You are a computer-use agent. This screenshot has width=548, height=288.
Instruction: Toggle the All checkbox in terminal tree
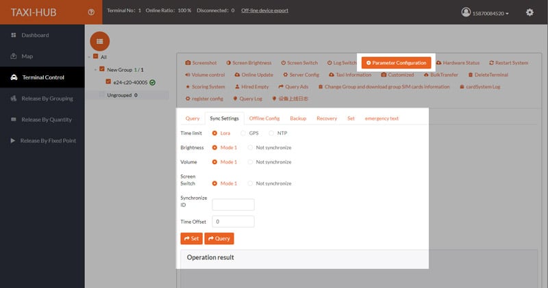(95, 56)
